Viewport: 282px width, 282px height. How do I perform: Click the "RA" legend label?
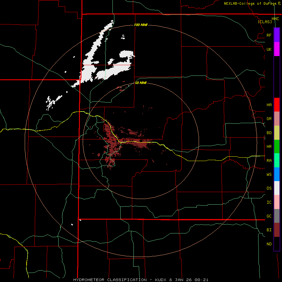(x=269, y=161)
